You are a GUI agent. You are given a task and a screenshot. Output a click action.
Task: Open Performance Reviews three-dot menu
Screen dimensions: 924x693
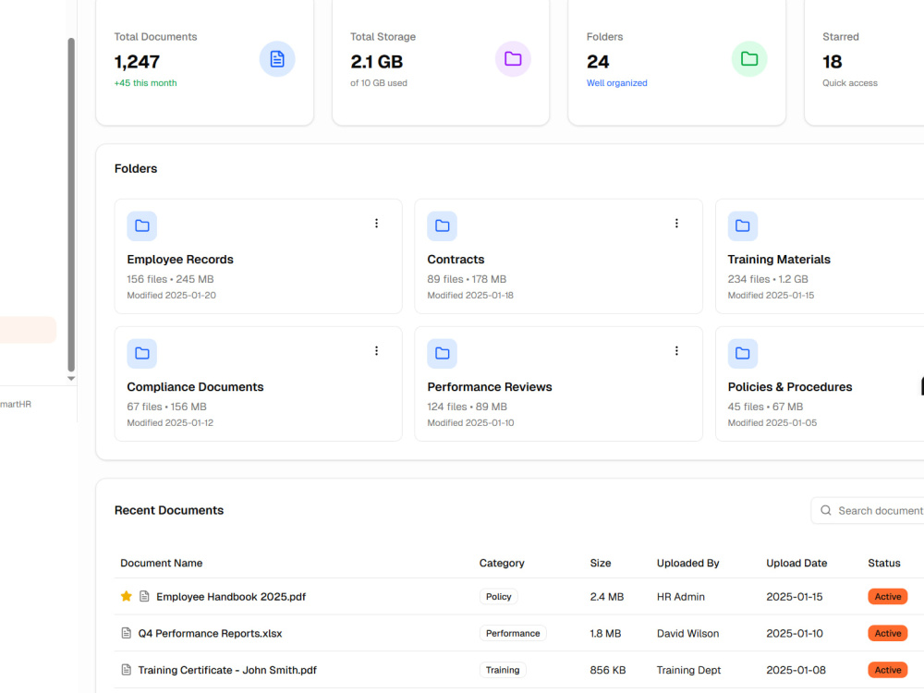(x=676, y=351)
